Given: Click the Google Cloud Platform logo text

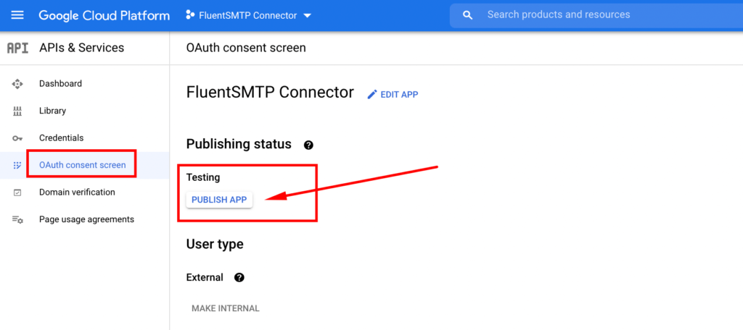Looking at the screenshot, I should [x=104, y=15].
